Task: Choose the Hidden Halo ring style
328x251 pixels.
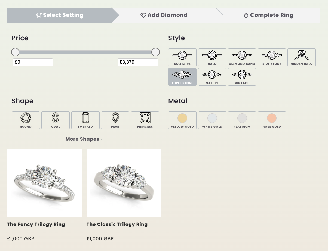Action: [301, 57]
